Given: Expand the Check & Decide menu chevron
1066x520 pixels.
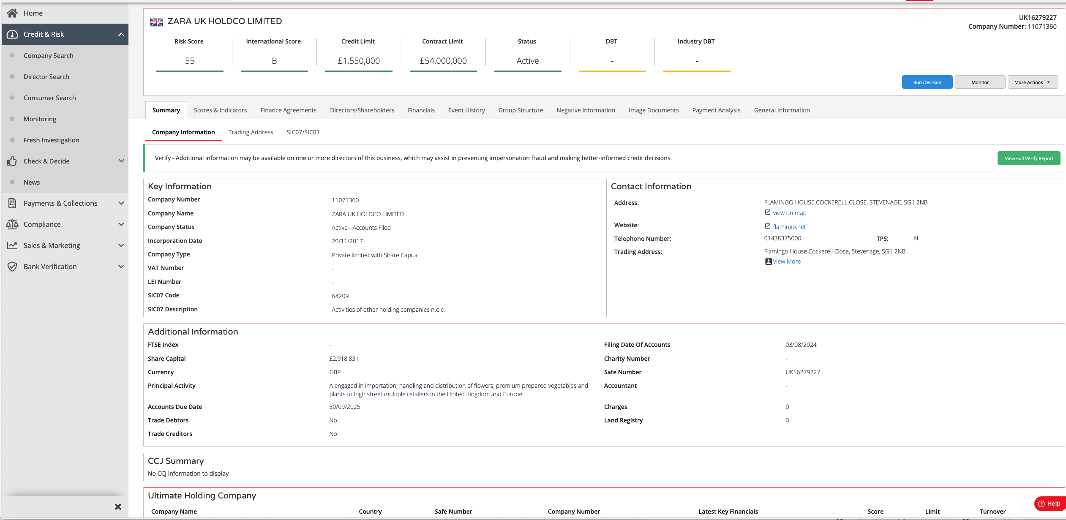Looking at the screenshot, I should [121, 161].
